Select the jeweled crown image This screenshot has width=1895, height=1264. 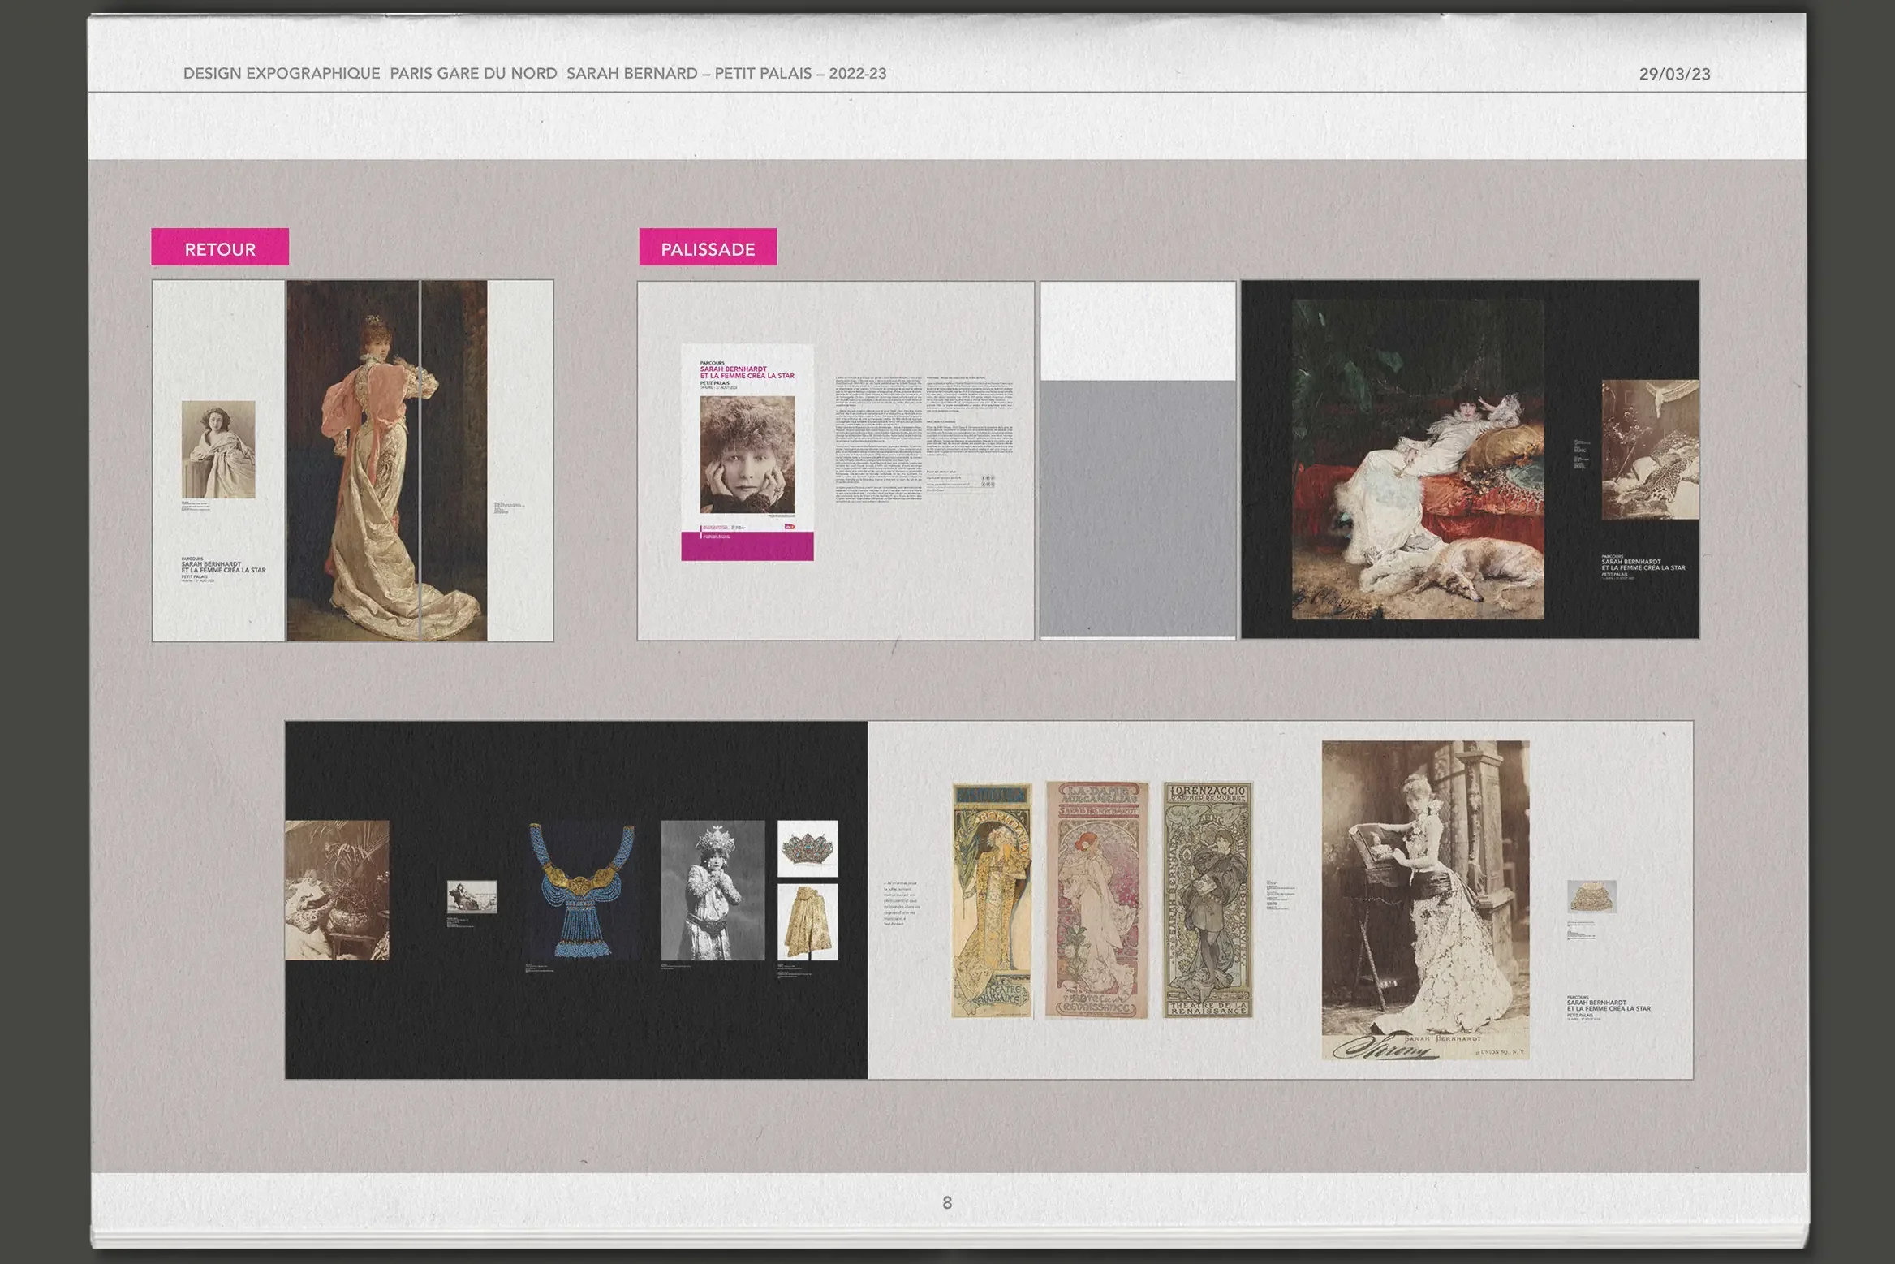click(808, 848)
